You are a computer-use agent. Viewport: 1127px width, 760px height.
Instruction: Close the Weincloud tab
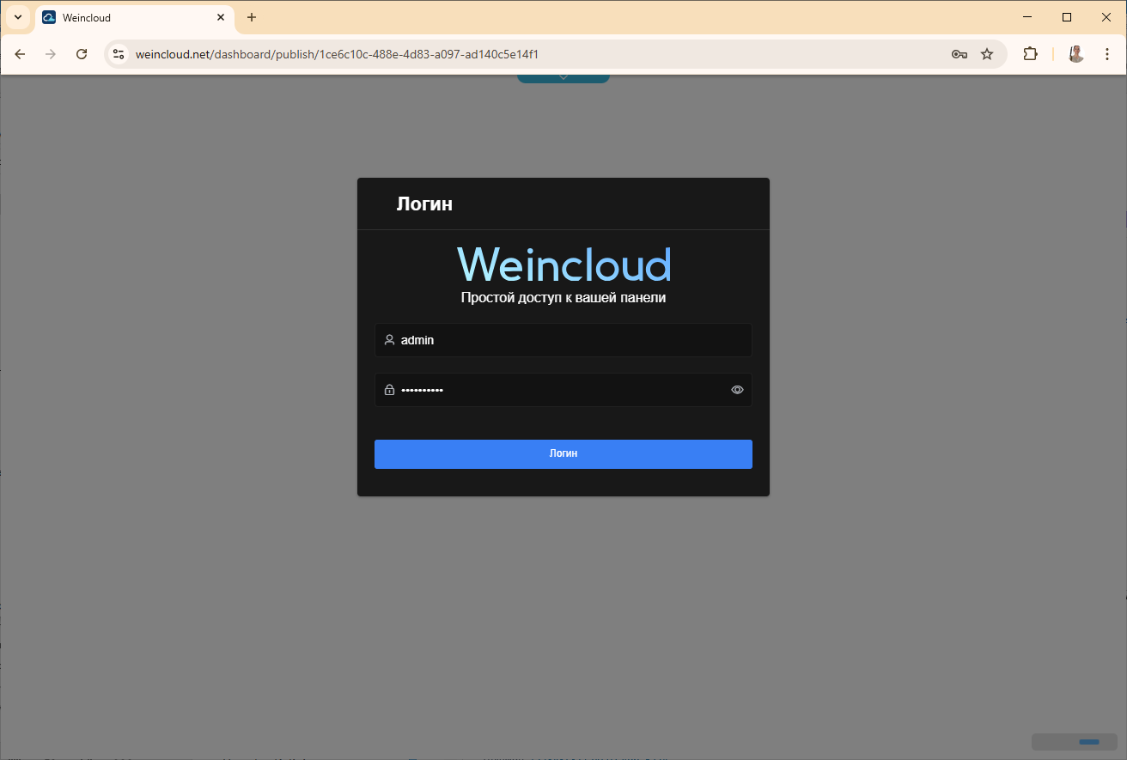tap(221, 17)
